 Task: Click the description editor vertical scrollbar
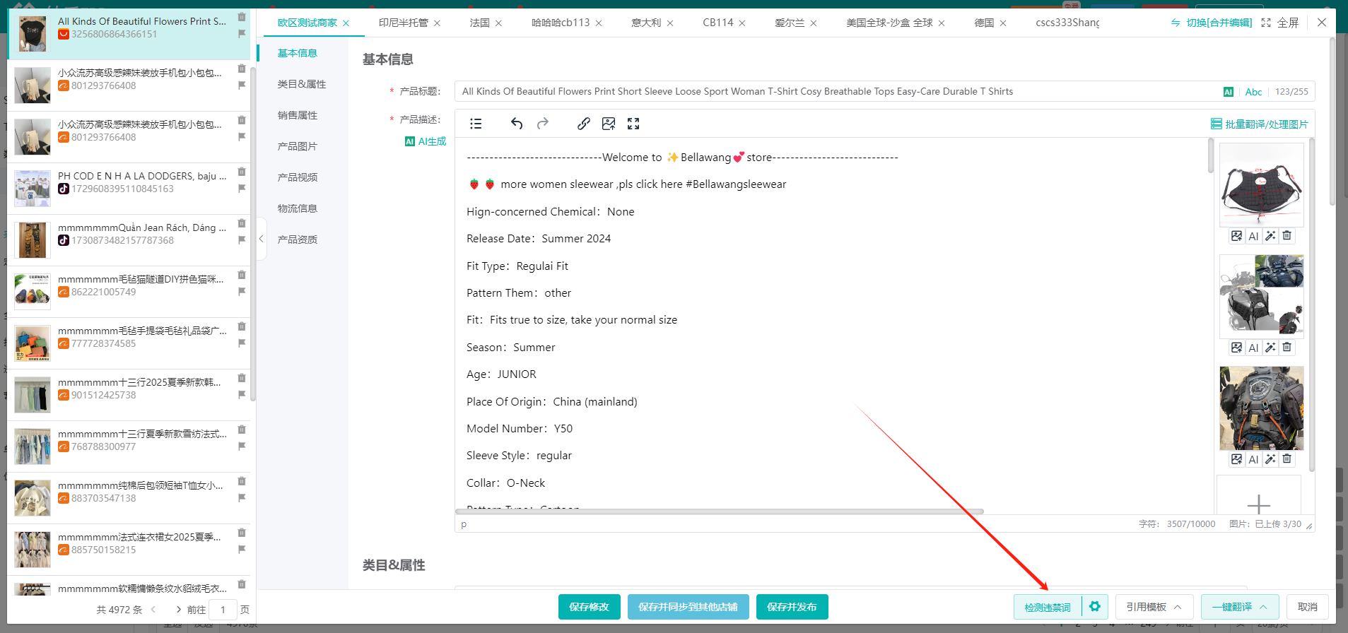coord(1211,157)
